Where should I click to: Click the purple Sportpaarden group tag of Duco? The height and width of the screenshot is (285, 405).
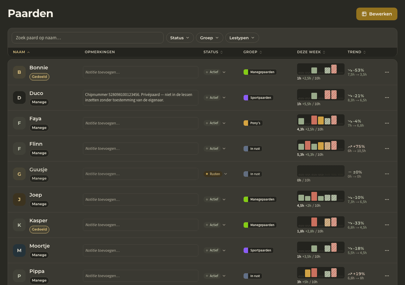coord(259,98)
